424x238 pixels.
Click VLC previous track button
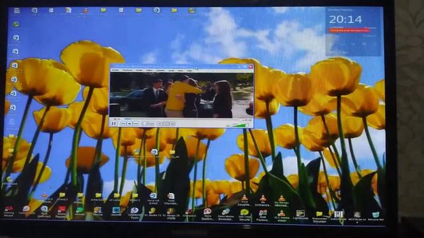click(x=124, y=124)
